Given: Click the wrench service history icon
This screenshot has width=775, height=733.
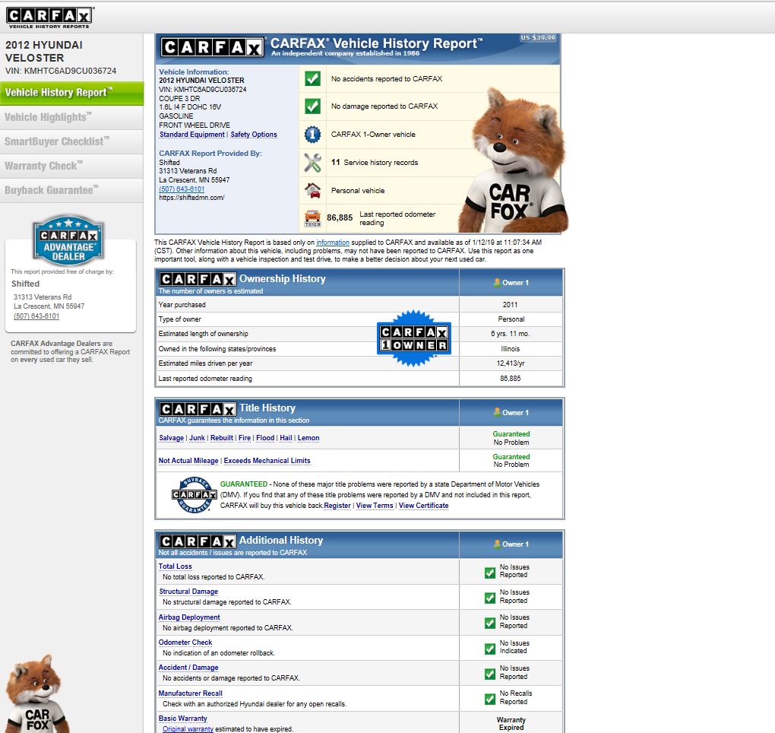Looking at the screenshot, I should (x=312, y=163).
